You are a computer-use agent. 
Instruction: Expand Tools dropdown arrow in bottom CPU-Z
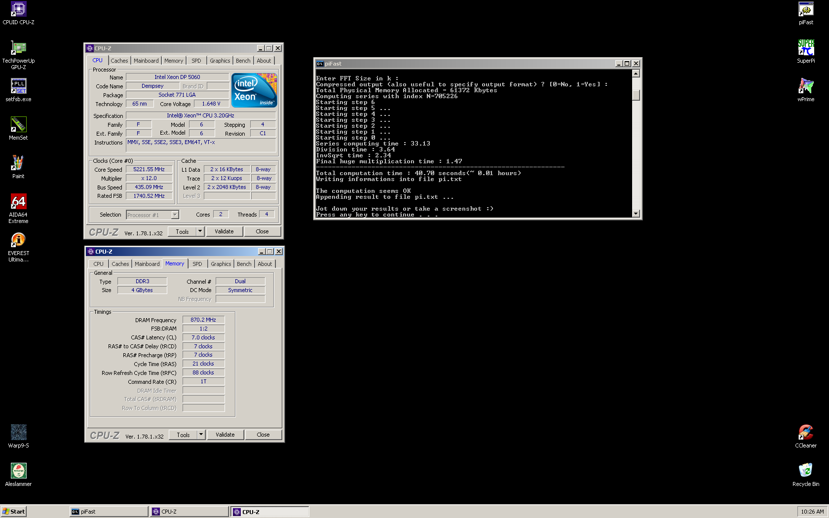click(x=201, y=435)
